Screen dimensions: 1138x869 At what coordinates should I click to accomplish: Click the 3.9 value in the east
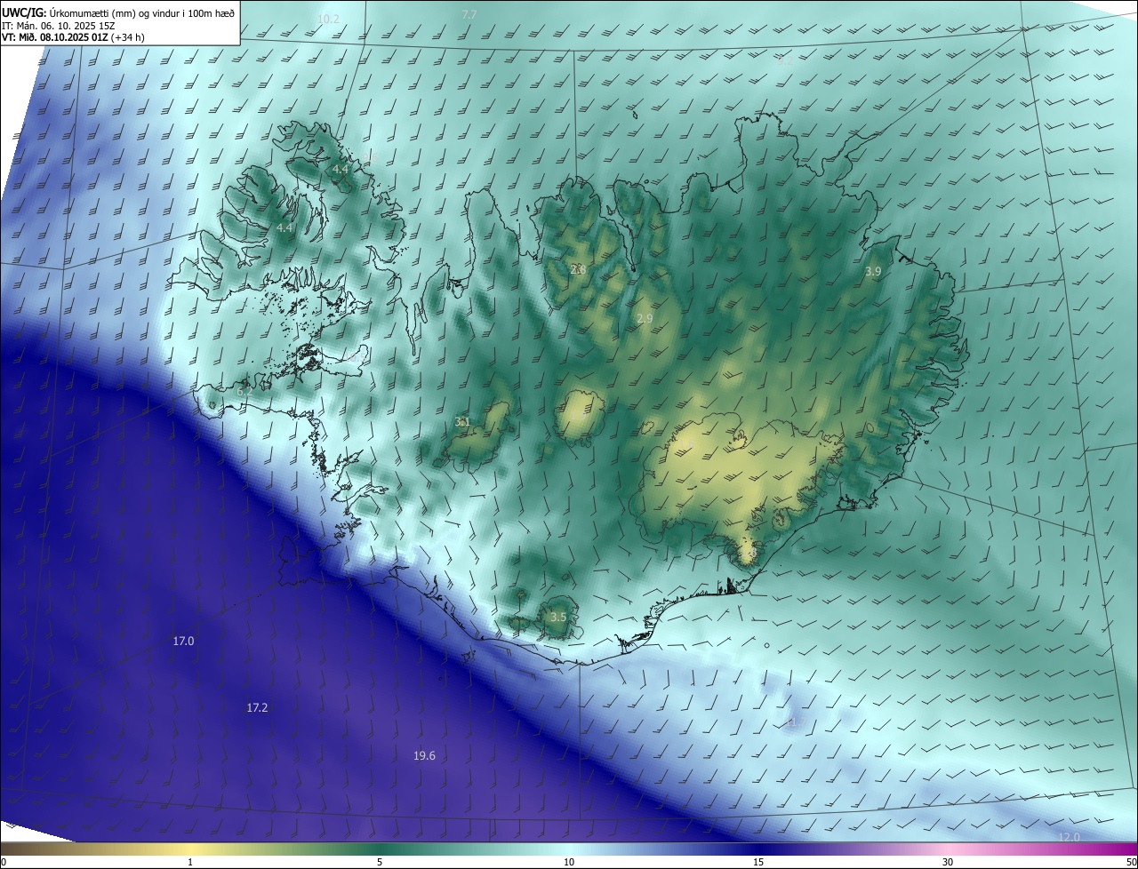pyautogui.click(x=873, y=272)
